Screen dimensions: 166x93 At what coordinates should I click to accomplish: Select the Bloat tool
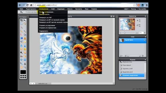click(x=21, y=60)
